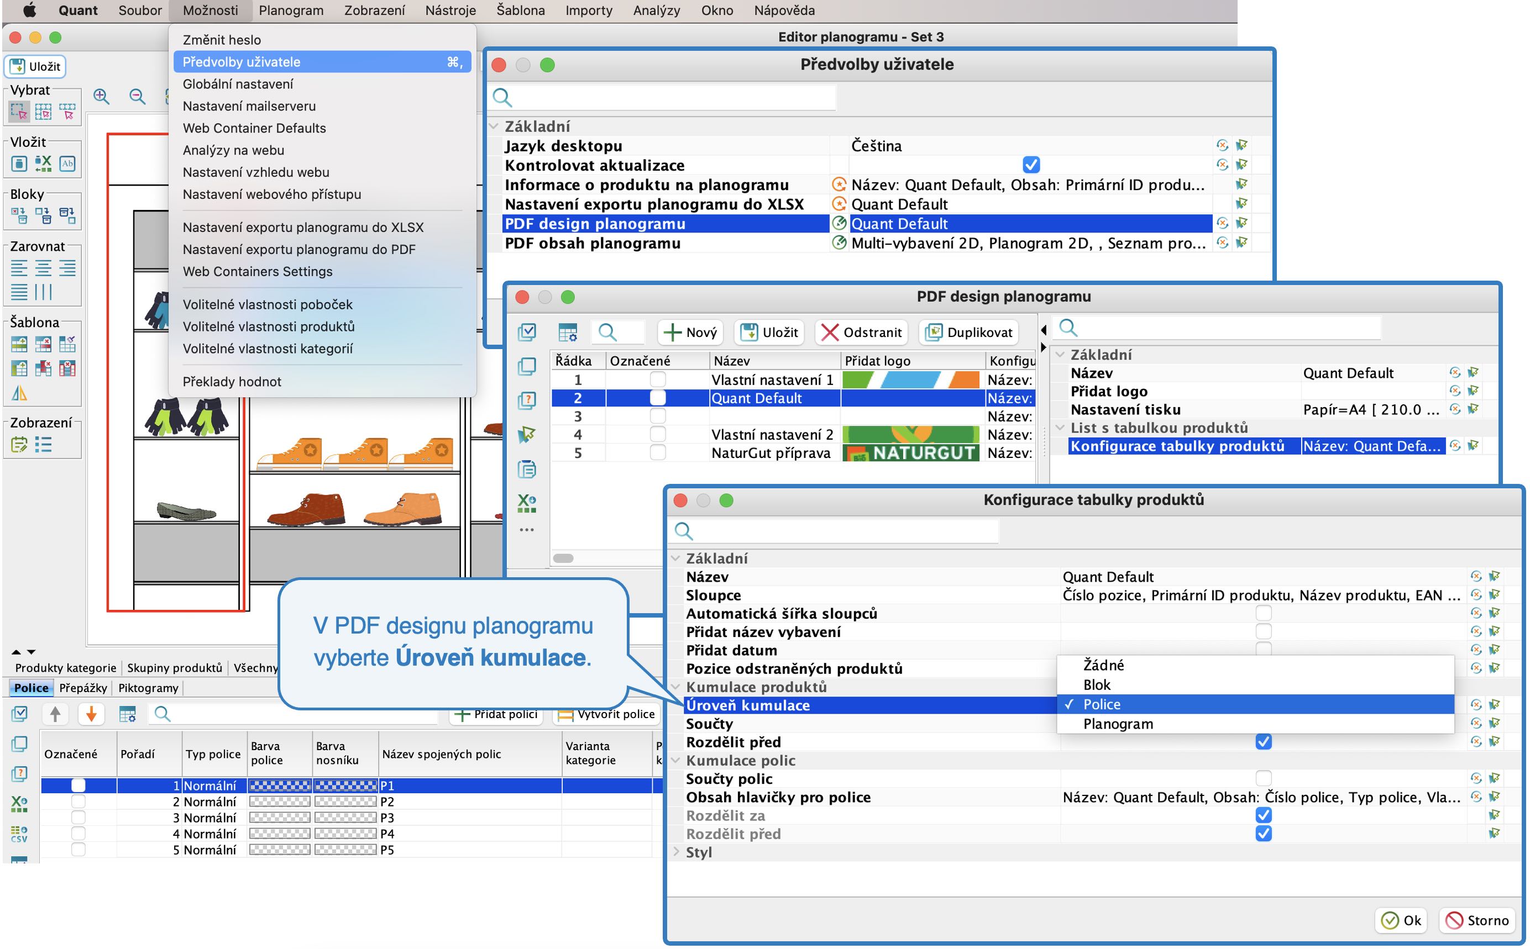Open the Planogram menu in menu bar
The width and height of the screenshot is (1530, 949).
point(291,10)
